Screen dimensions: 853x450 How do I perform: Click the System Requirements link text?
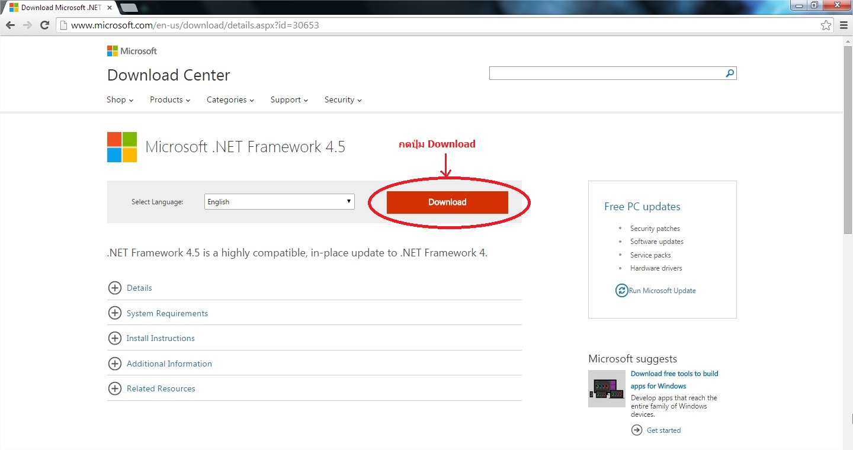point(167,313)
